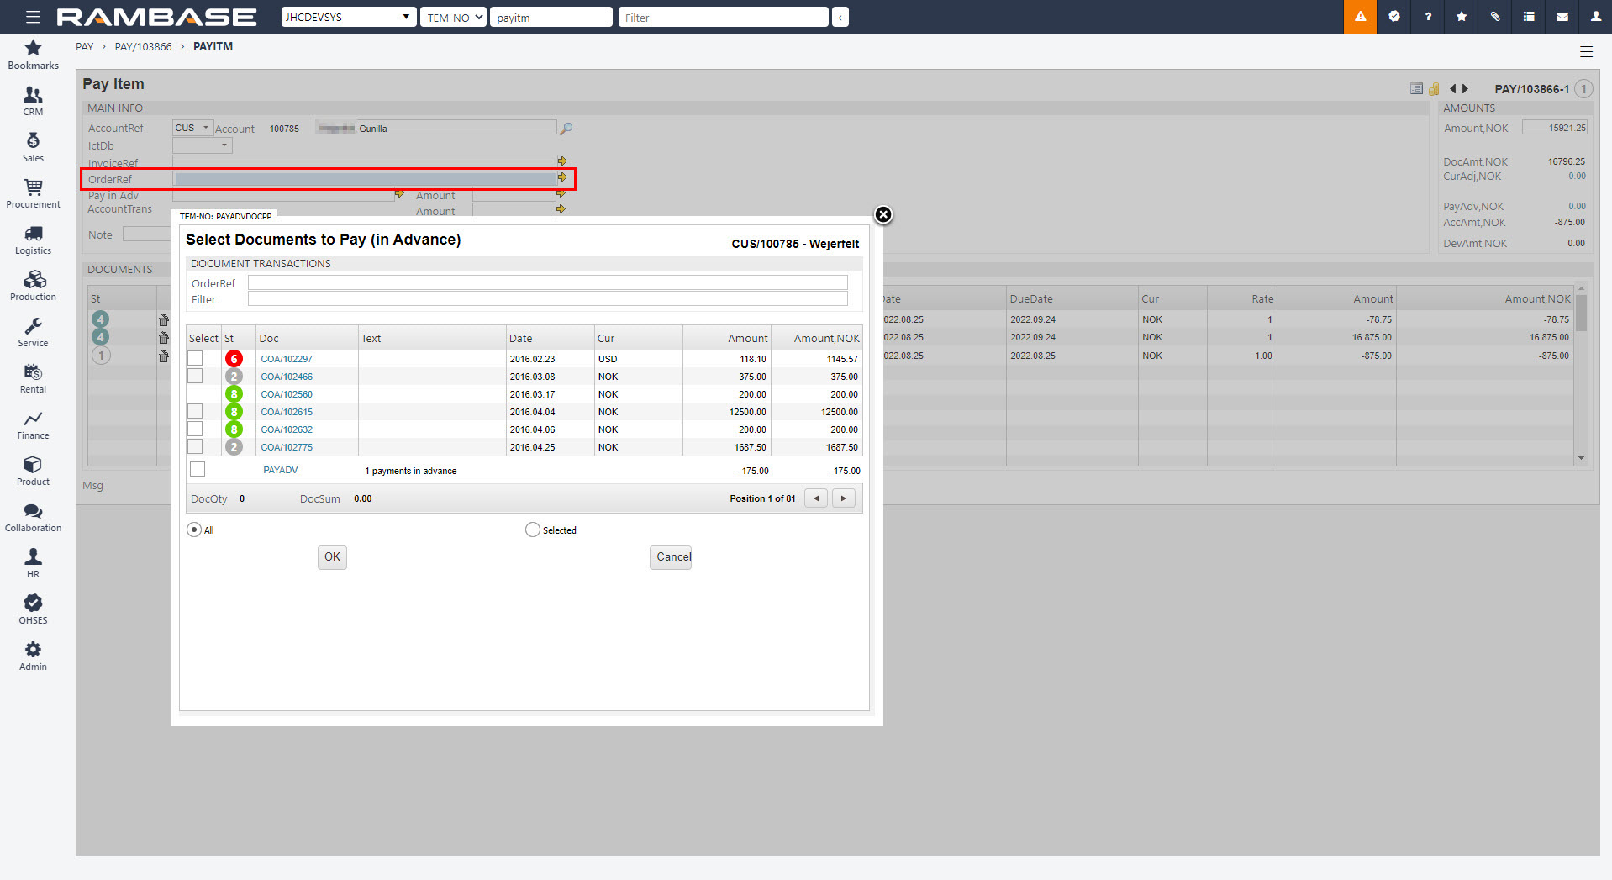Open the TEM-NO language dropdown
Image resolution: width=1612 pixels, height=880 pixels.
coord(454,18)
